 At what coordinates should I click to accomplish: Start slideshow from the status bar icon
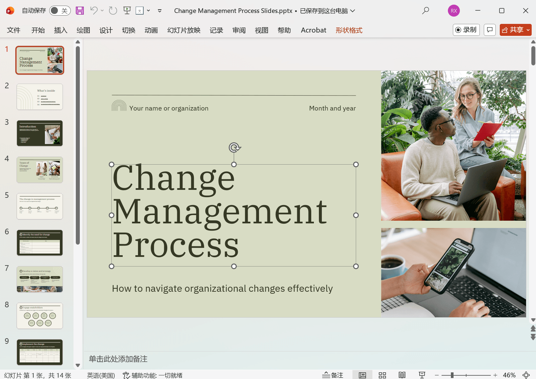point(421,375)
